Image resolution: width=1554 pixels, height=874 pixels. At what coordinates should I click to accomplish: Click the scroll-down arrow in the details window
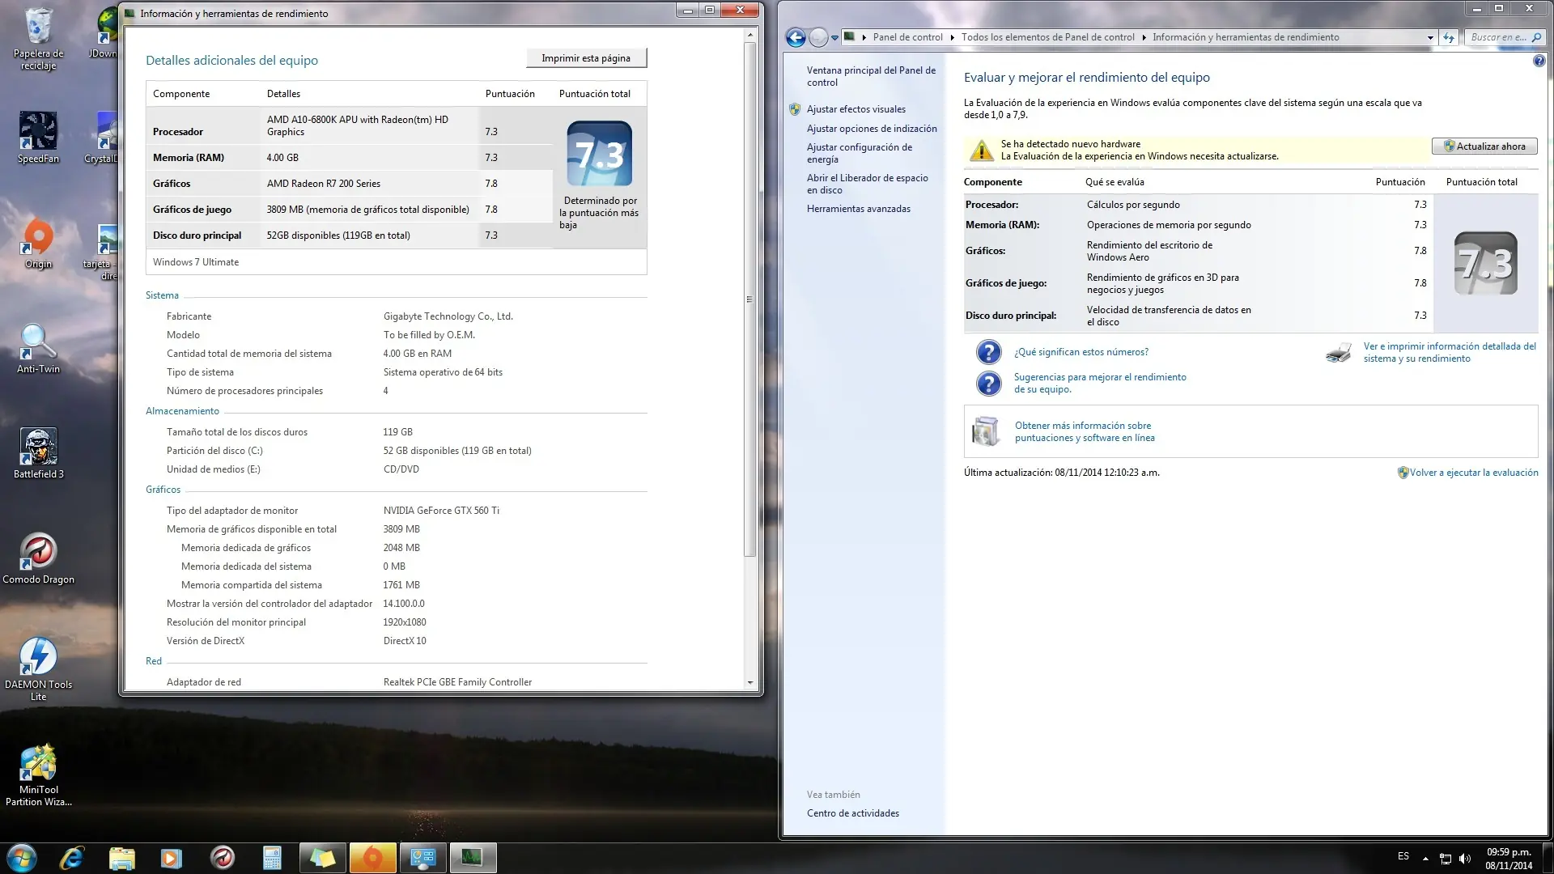pos(750,682)
